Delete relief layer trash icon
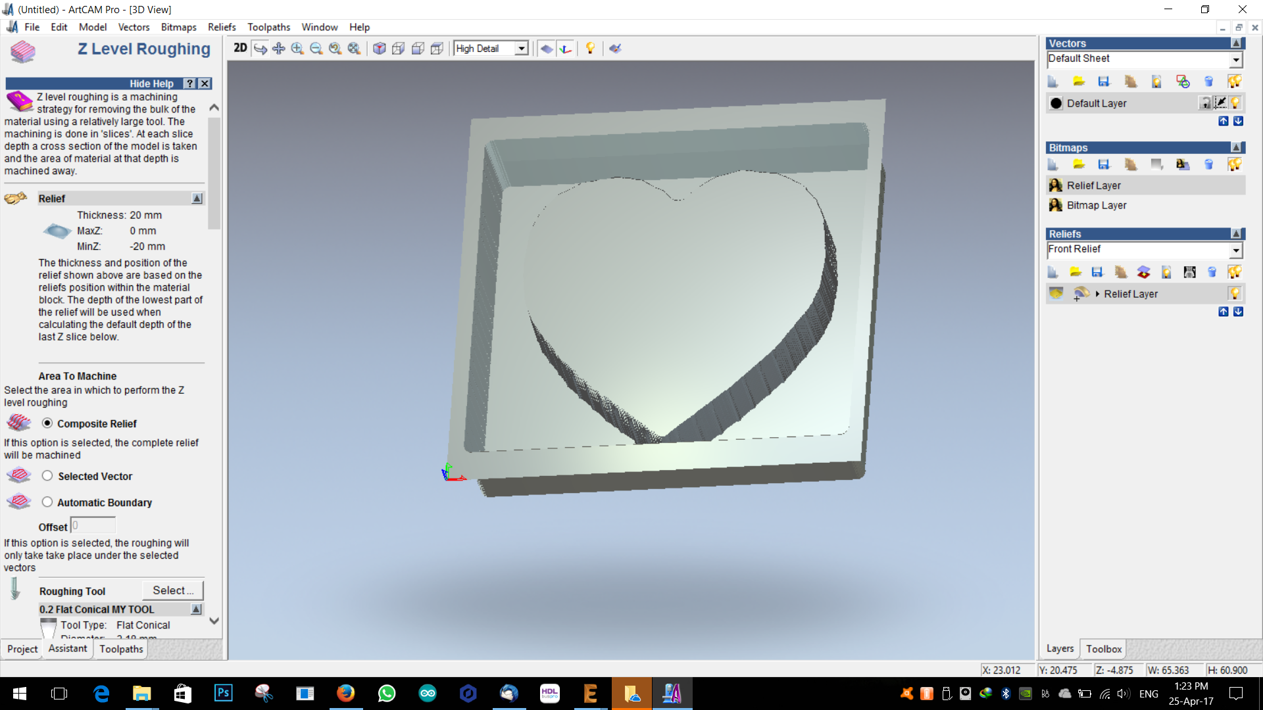The width and height of the screenshot is (1263, 710). coord(1212,272)
